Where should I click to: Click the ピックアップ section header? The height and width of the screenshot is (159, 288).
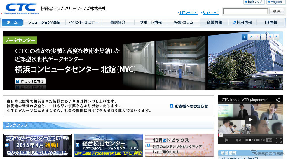108,125
